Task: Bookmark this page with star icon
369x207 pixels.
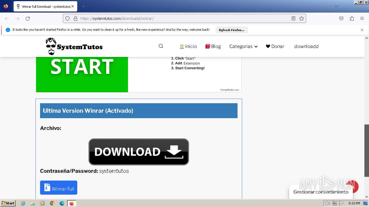Action: [302, 18]
